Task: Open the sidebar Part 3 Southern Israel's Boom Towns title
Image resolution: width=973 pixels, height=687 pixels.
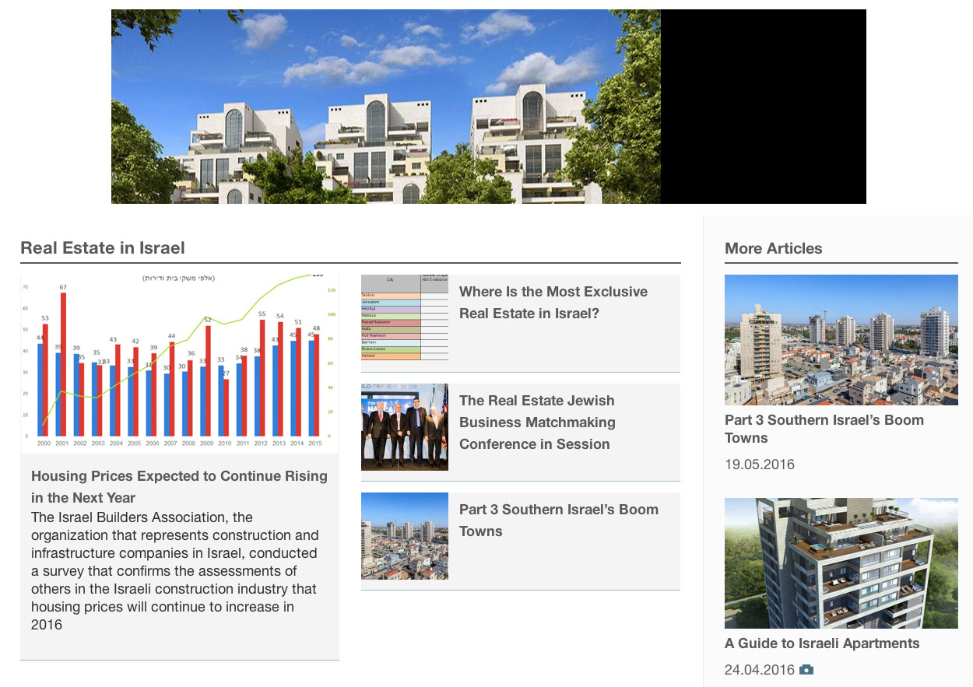Action: pyautogui.click(x=824, y=429)
